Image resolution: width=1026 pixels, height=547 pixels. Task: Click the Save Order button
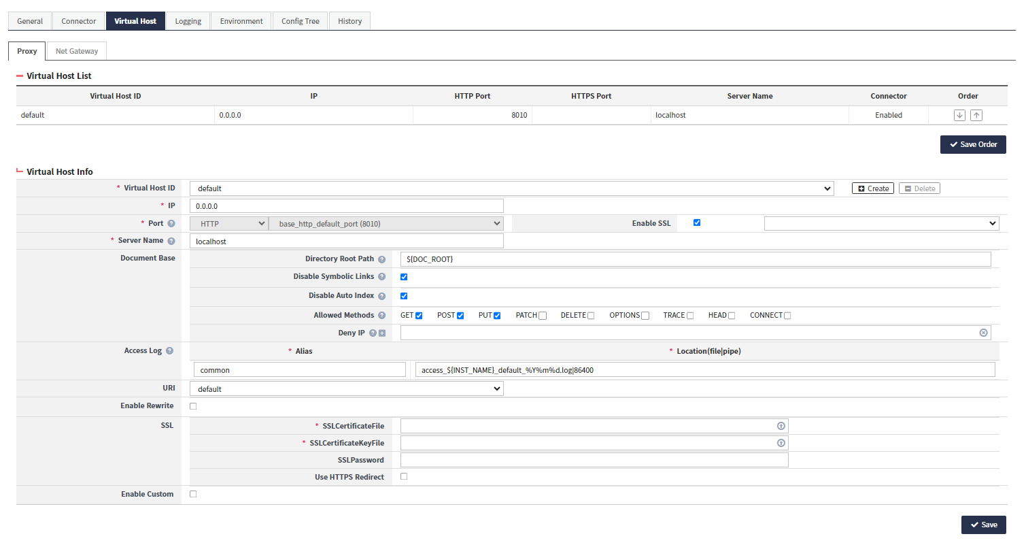[x=973, y=144]
